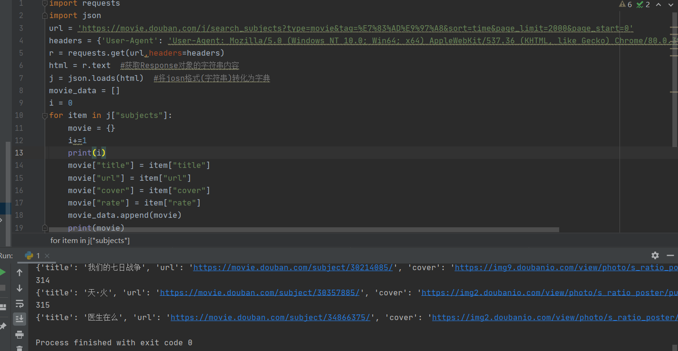Clear all console output with trash icon
678x351 pixels.
click(19, 348)
